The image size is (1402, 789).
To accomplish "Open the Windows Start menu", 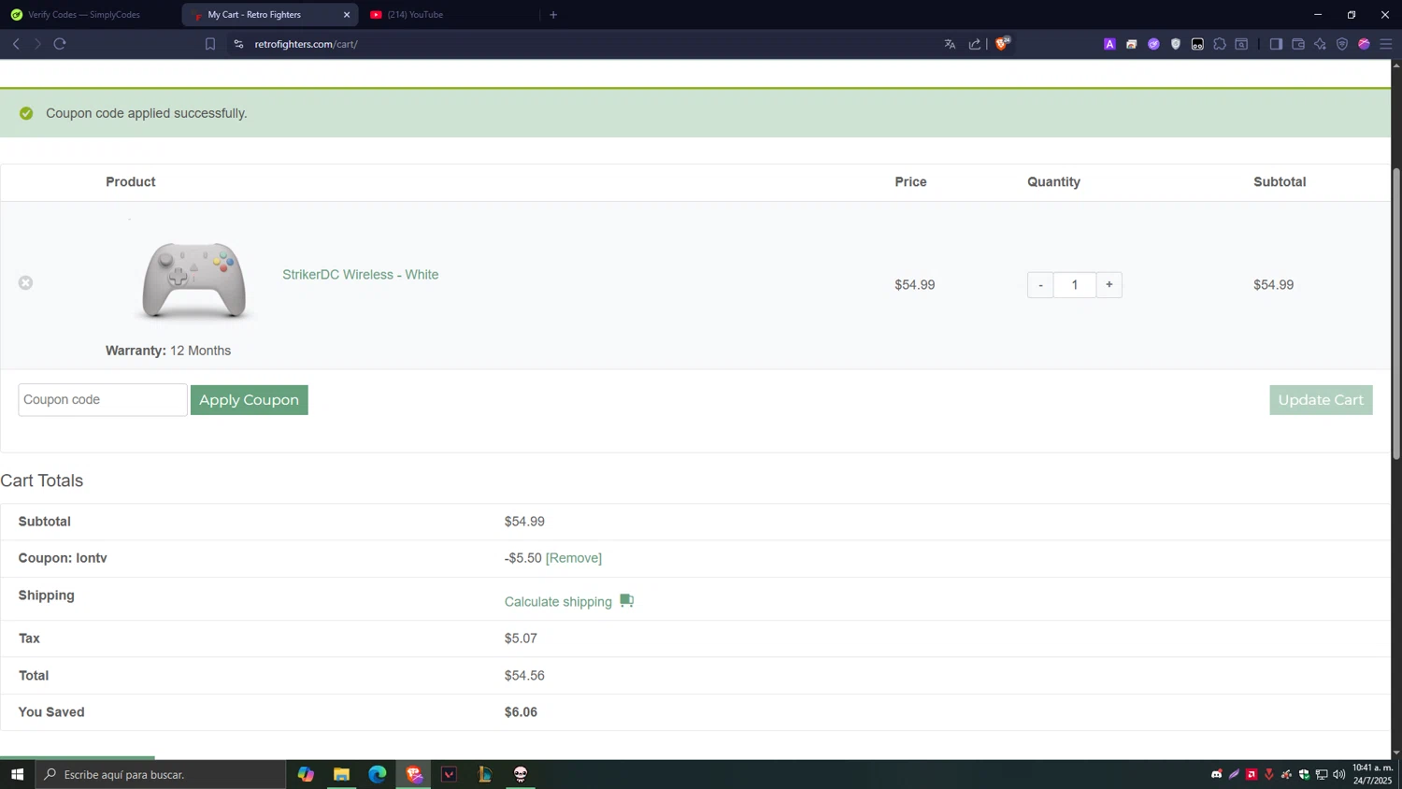I will pos(17,774).
